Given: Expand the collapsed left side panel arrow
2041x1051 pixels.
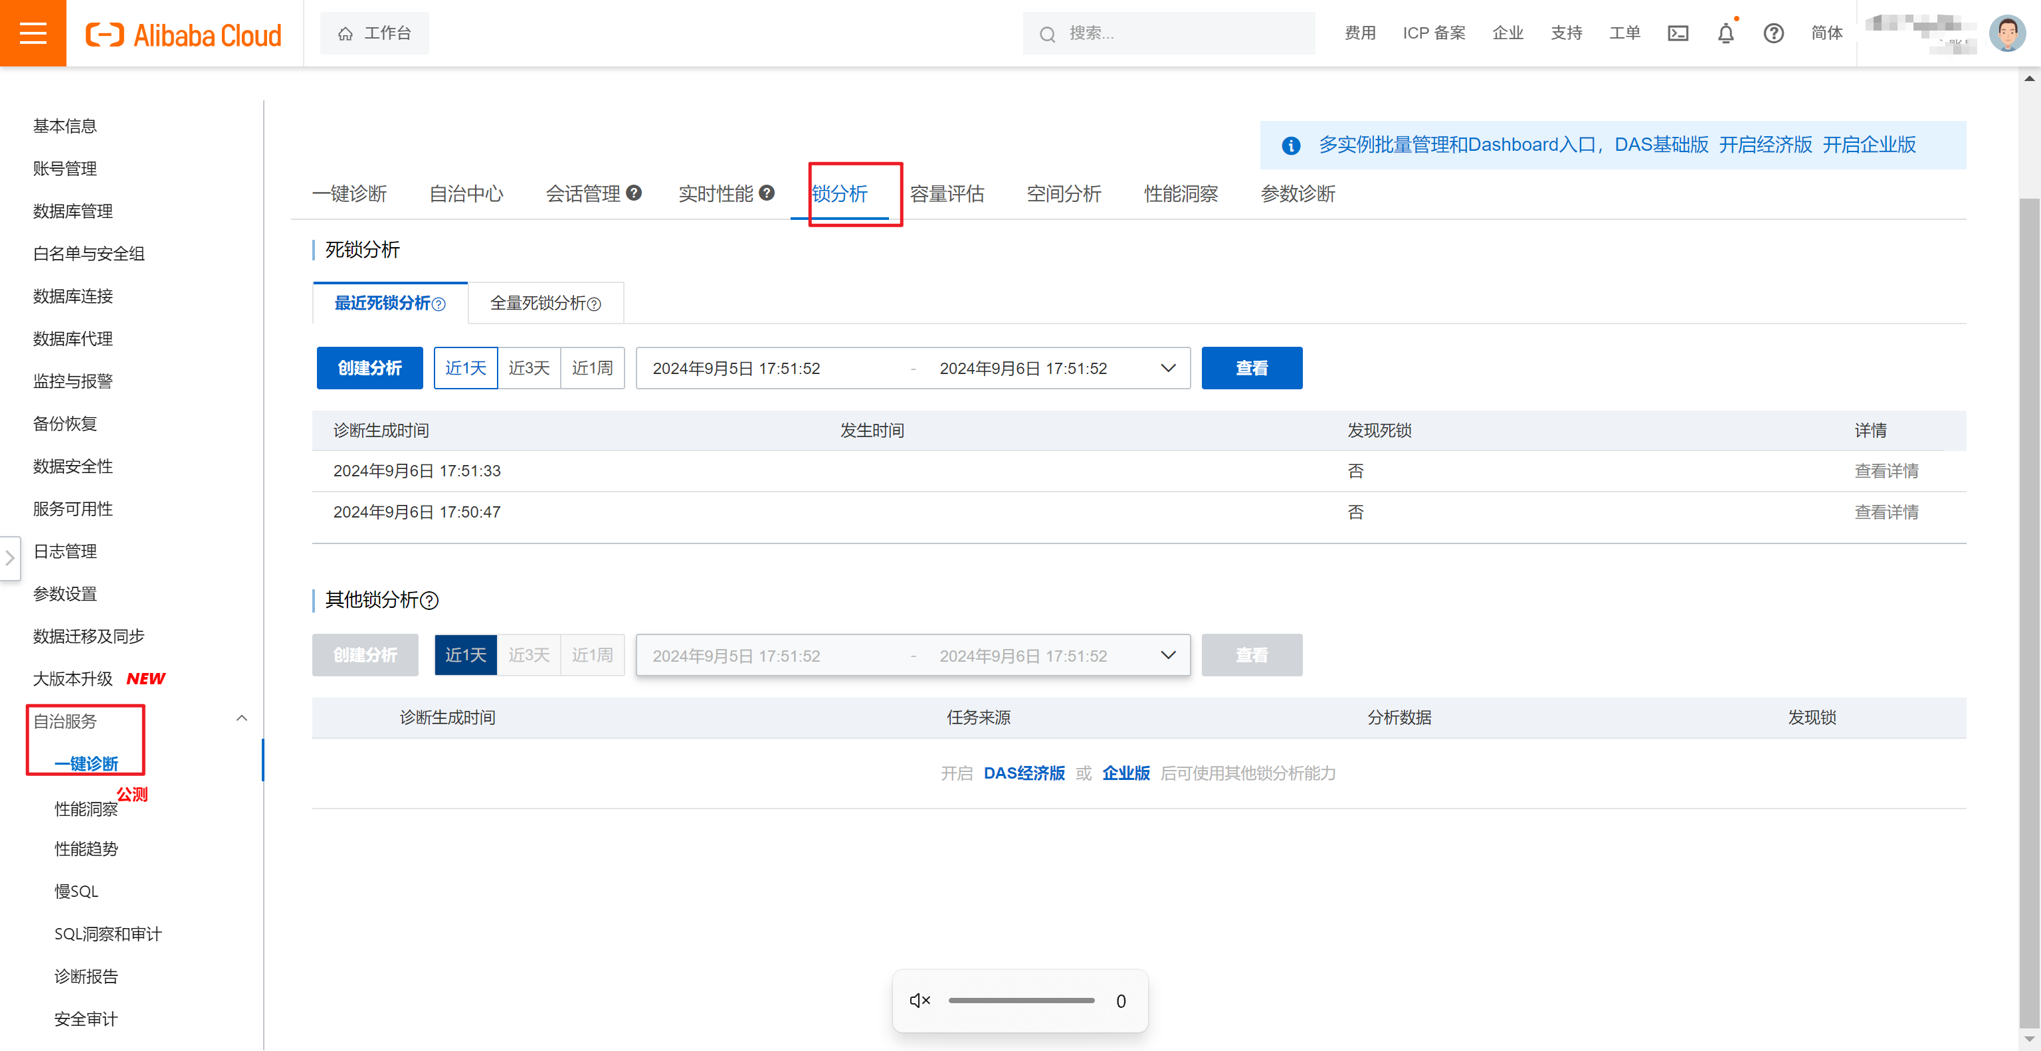Looking at the screenshot, I should [11, 558].
